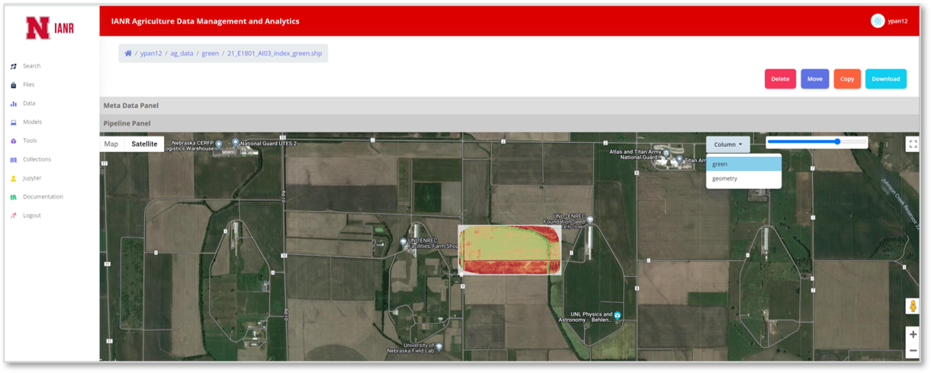Click the user avatar icon

pos(878,21)
